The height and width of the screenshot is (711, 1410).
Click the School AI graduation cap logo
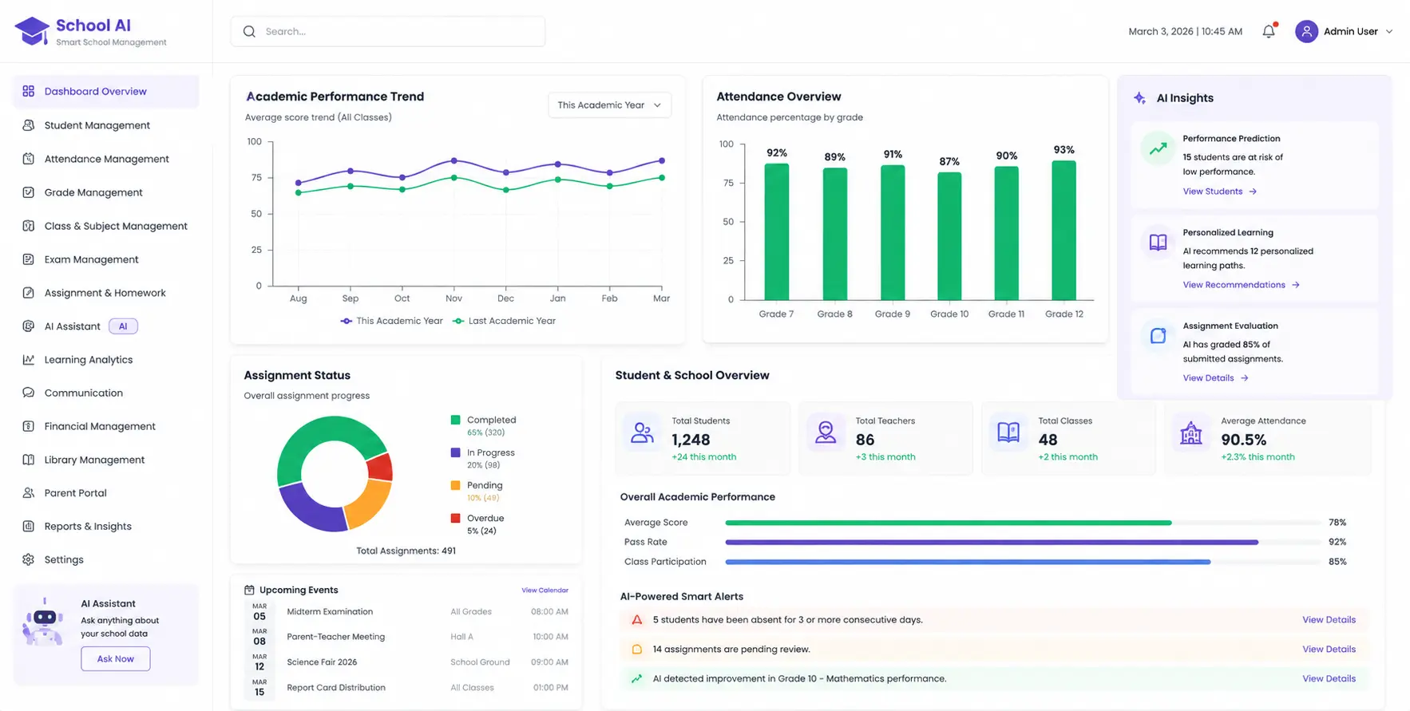(32, 31)
